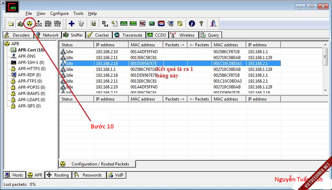Click the info 'i' About icon
This screenshot has width=332, height=190.
pos(192,23)
